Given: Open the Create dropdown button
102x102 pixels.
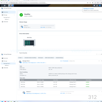Looking at the screenshot, I should 20,58.
